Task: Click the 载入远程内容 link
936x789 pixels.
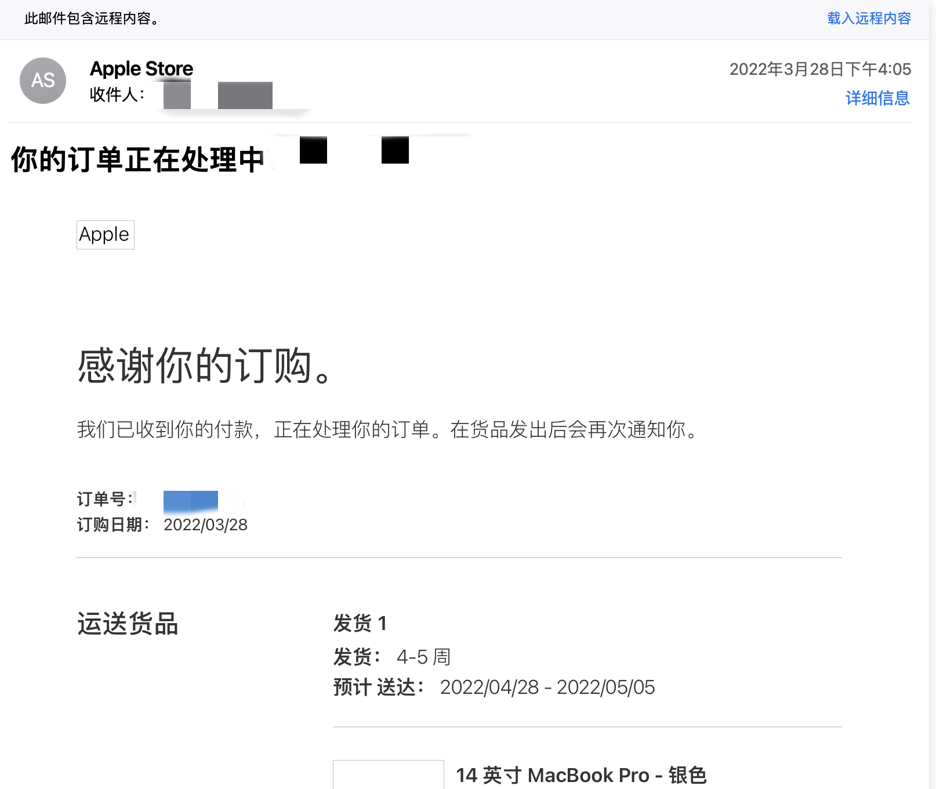Action: point(869,19)
